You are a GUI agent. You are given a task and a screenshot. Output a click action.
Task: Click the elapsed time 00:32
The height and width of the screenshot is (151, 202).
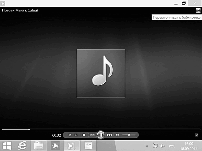point(57,135)
